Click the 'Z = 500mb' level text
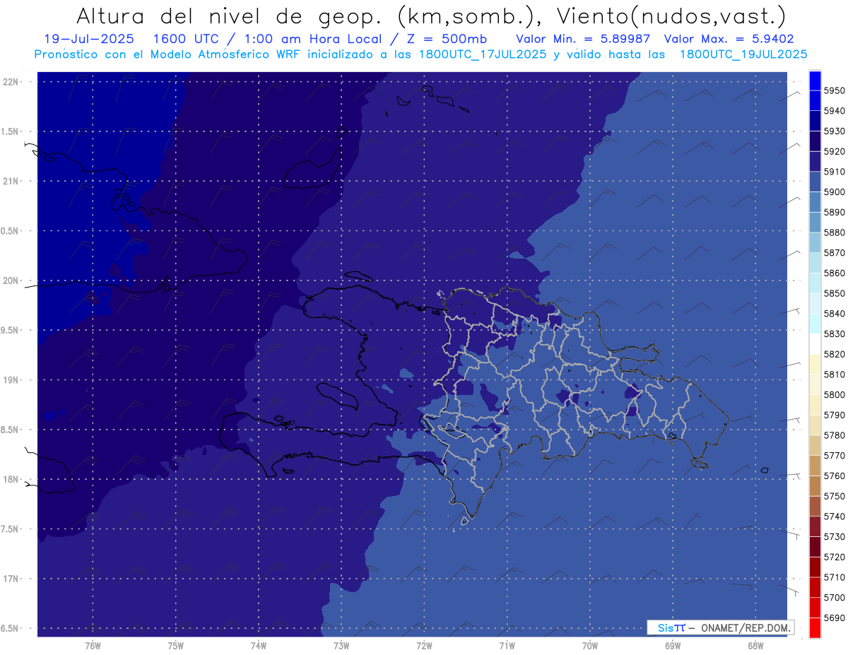The image size is (848, 655). [x=447, y=40]
